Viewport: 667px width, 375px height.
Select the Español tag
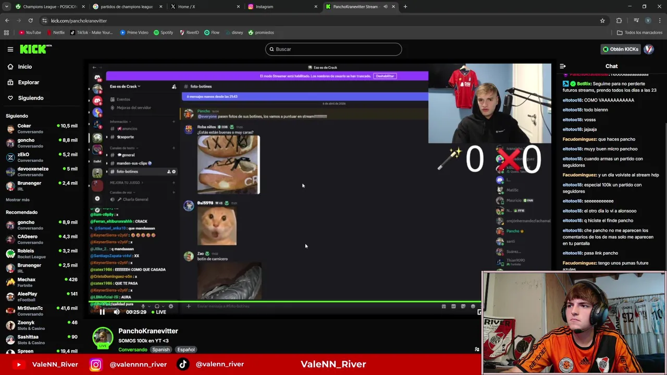[186, 349]
